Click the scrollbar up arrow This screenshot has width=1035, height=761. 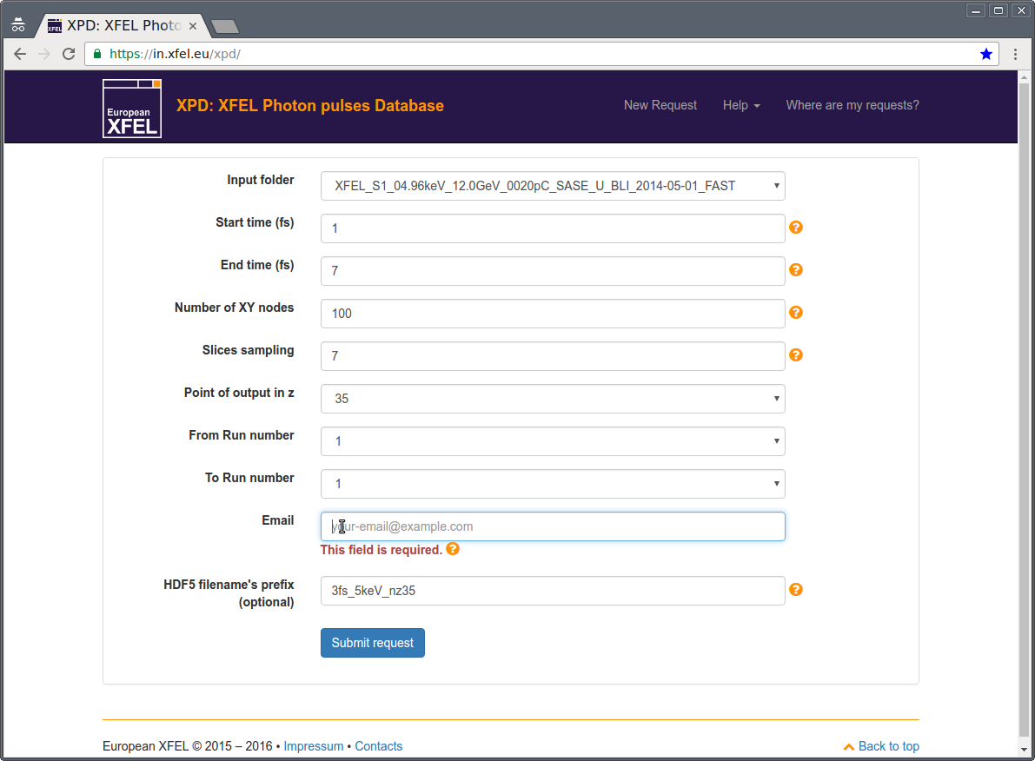1024,76
